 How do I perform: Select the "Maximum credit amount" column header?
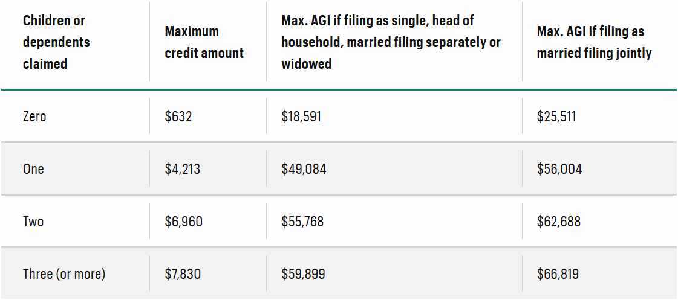coord(204,42)
